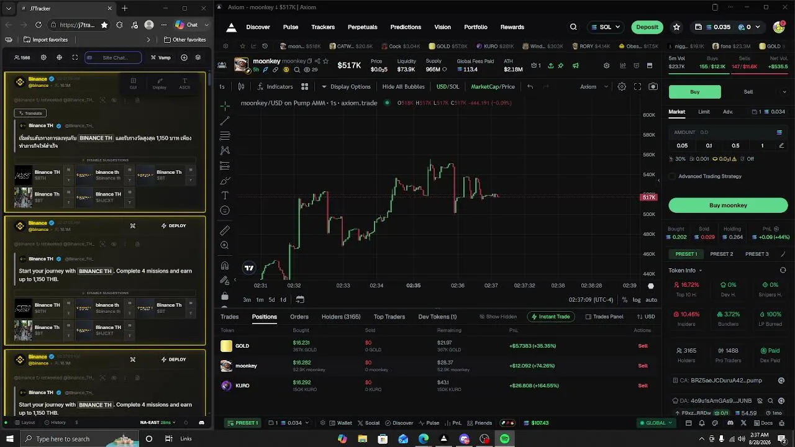Enable the Advanced Trading Strategy checkbox
This screenshot has width=795, height=447.
672,176
